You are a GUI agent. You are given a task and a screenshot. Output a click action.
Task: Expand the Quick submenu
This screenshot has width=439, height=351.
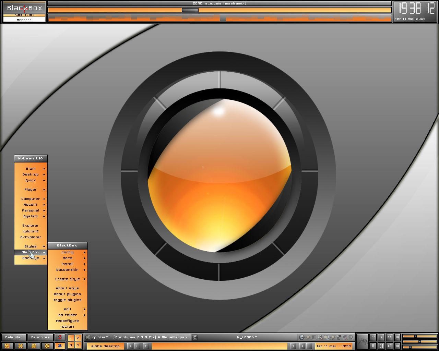tap(31, 180)
